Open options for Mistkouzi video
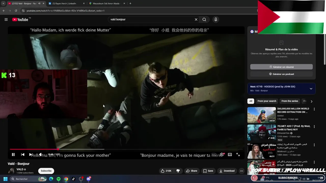This screenshot has width=326, height=183. point(314,145)
